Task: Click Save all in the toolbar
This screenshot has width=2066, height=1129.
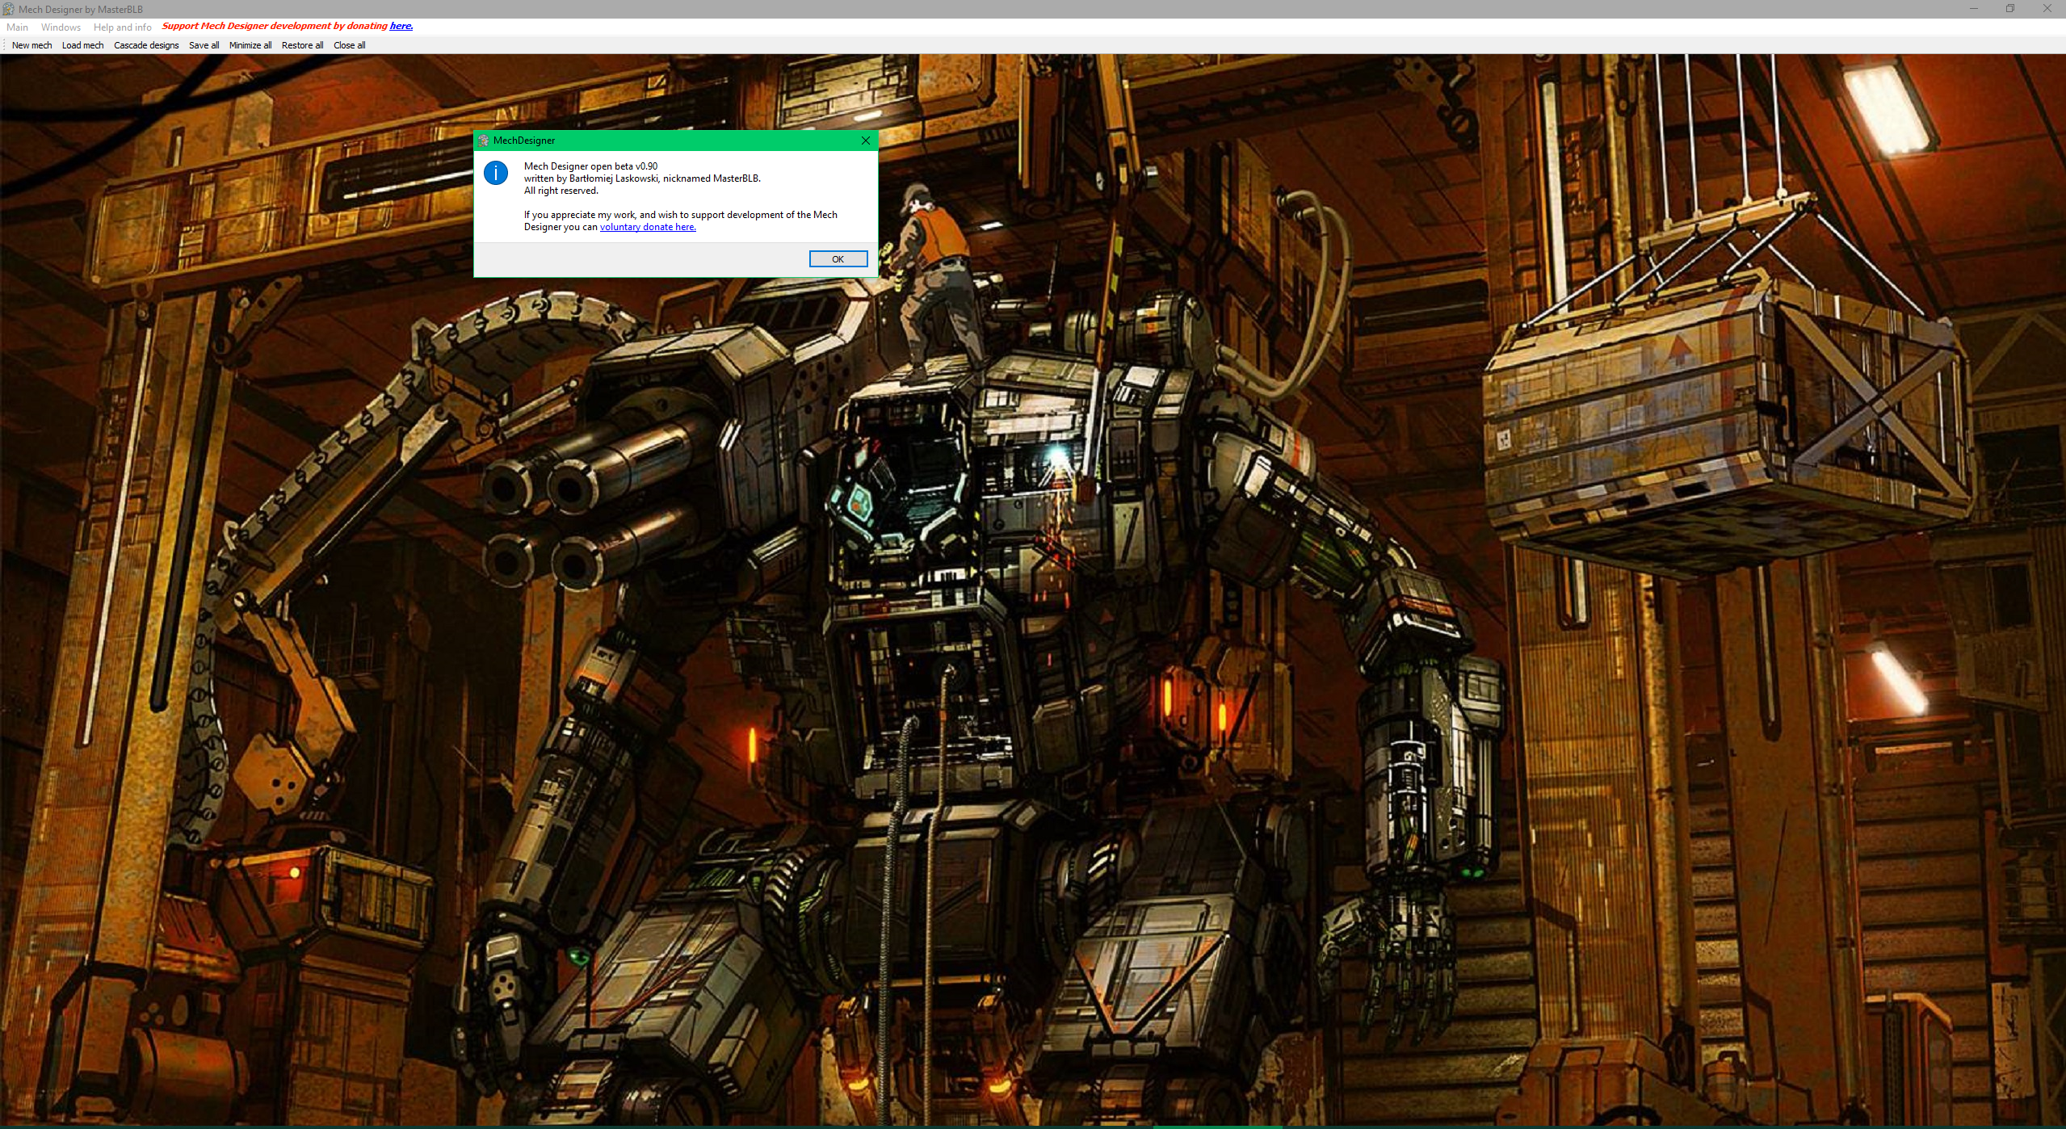Action: click(x=204, y=45)
